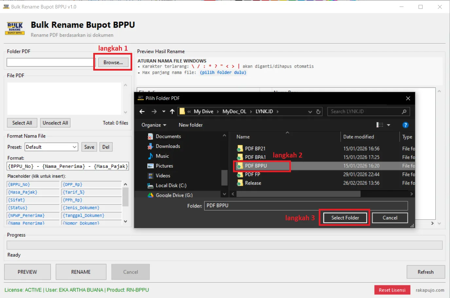
Task: Expand the Preset dropdown
Action: click(x=74, y=147)
